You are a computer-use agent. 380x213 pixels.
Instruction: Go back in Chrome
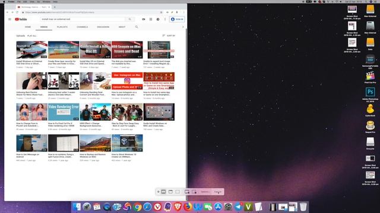click(x=7, y=12)
